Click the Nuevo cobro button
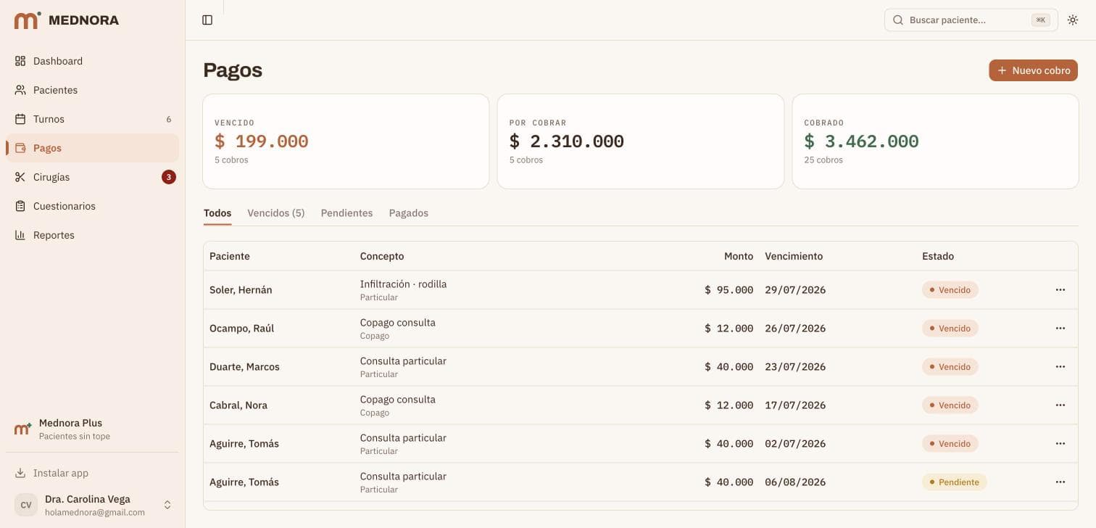Viewport: 1096px width, 528px height. tap(1033, 70)
